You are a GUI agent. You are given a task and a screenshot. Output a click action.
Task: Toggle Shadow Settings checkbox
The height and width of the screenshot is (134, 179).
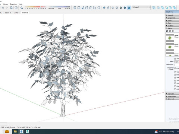click(175, 86)
